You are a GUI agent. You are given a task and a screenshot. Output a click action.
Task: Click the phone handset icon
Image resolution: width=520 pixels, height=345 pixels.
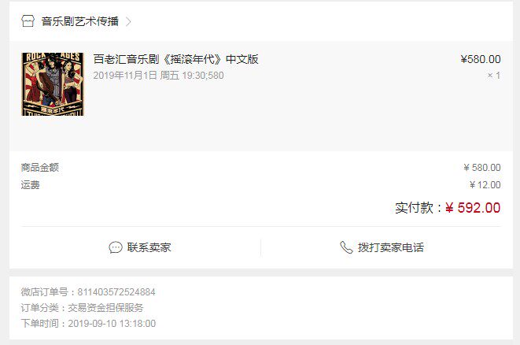[x=346, y=247]
